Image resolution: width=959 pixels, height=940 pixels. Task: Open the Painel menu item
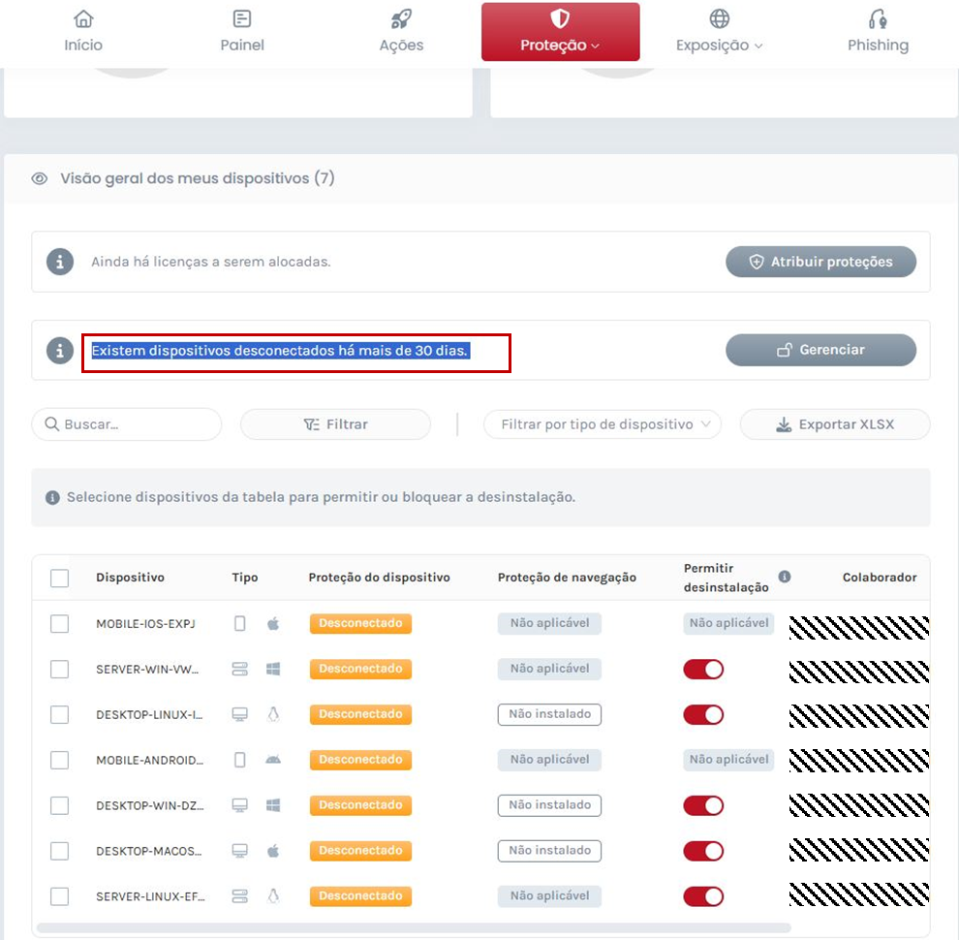tap(242, 31)
